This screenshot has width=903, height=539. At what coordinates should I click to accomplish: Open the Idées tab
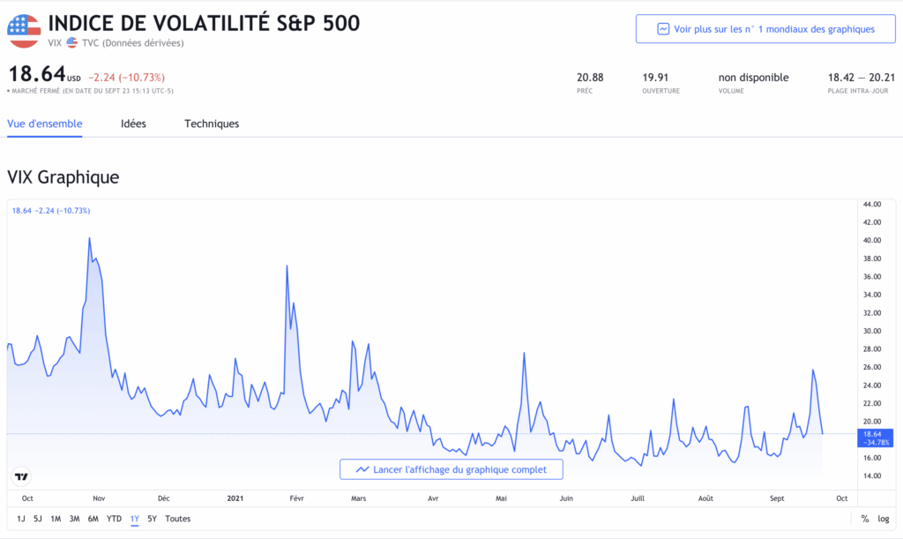[x=134, y=124]
